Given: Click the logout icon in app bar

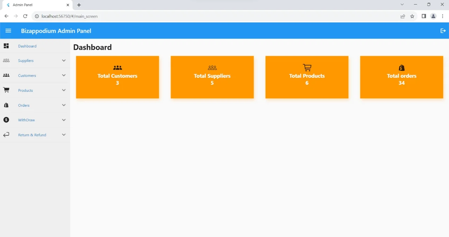Looking at the screenshot, I should pyautogui.click(x=443, y=31).
